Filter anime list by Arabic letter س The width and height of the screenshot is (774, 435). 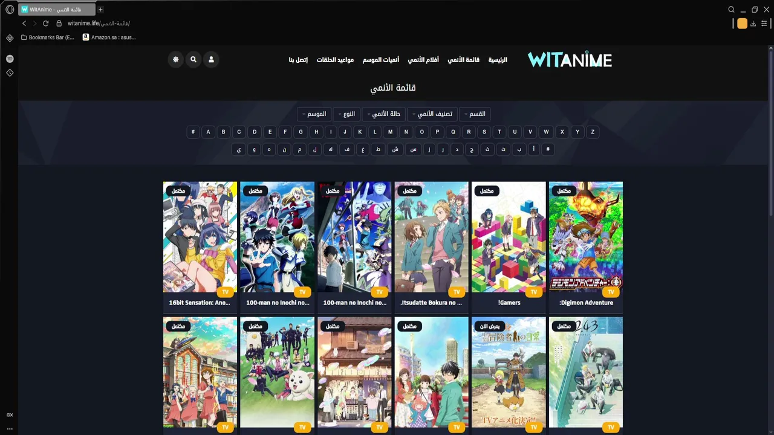click(413, 149)
